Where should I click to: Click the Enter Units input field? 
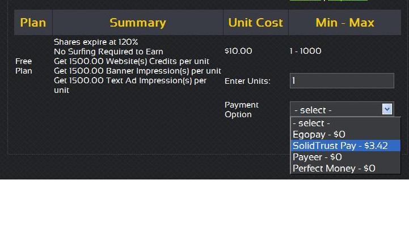click(341, 81)
